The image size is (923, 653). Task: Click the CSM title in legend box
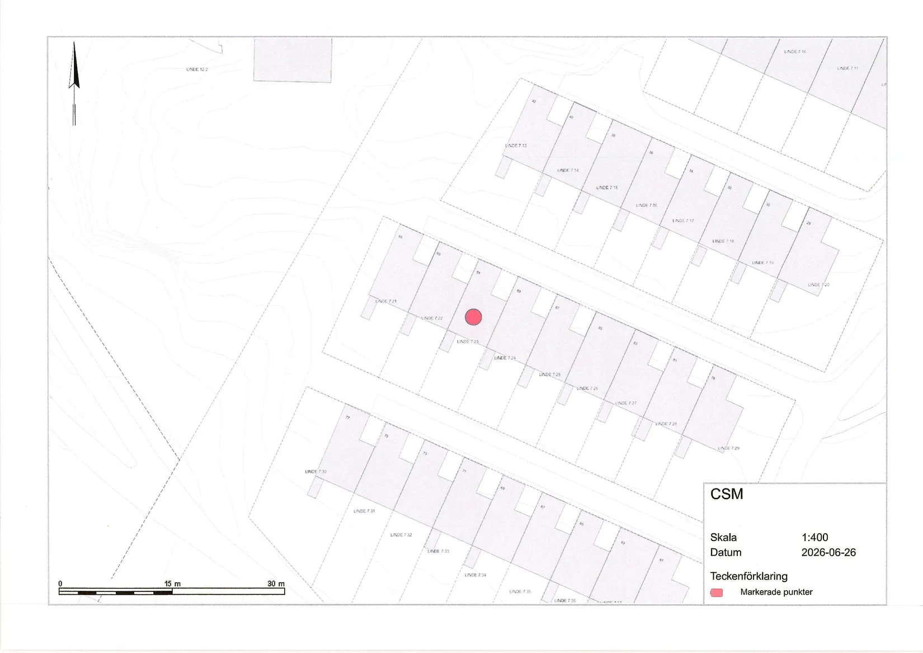click(x=727, y=494)
